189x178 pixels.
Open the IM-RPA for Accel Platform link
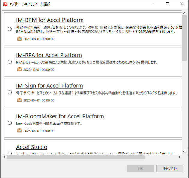tap(49, 55)
